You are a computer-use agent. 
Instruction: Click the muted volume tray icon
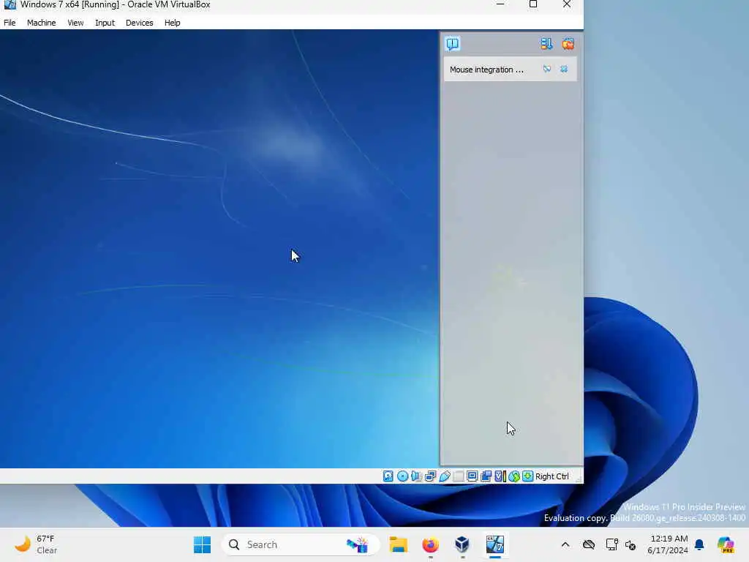coord(631,544)
